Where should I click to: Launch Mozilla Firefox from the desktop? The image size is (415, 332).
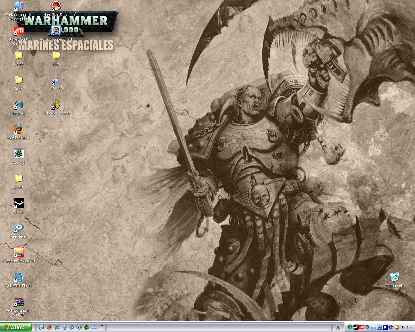[x=18, y=129]
